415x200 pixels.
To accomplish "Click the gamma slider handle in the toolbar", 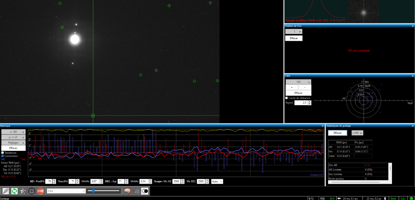I will click(93, 191).
